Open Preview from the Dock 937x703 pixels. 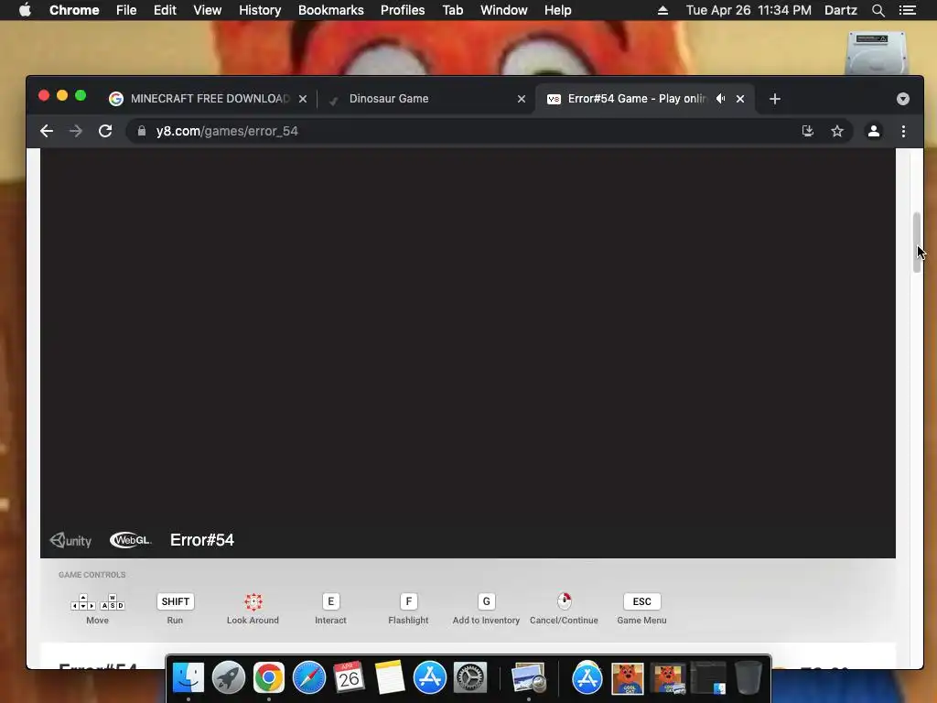pyautogui.click(x=529, y=678)
